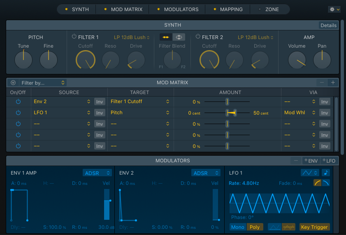Click Filter 1 Cutoff knob
This screenshot has height=235, width=346.
click(86, 60)
